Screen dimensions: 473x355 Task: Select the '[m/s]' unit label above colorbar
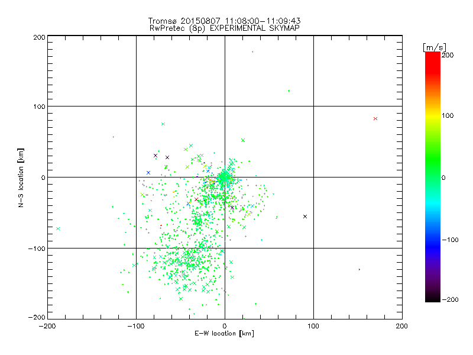435,47
